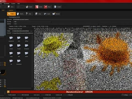Click the Target coordinates readout

tap(40, 26)
